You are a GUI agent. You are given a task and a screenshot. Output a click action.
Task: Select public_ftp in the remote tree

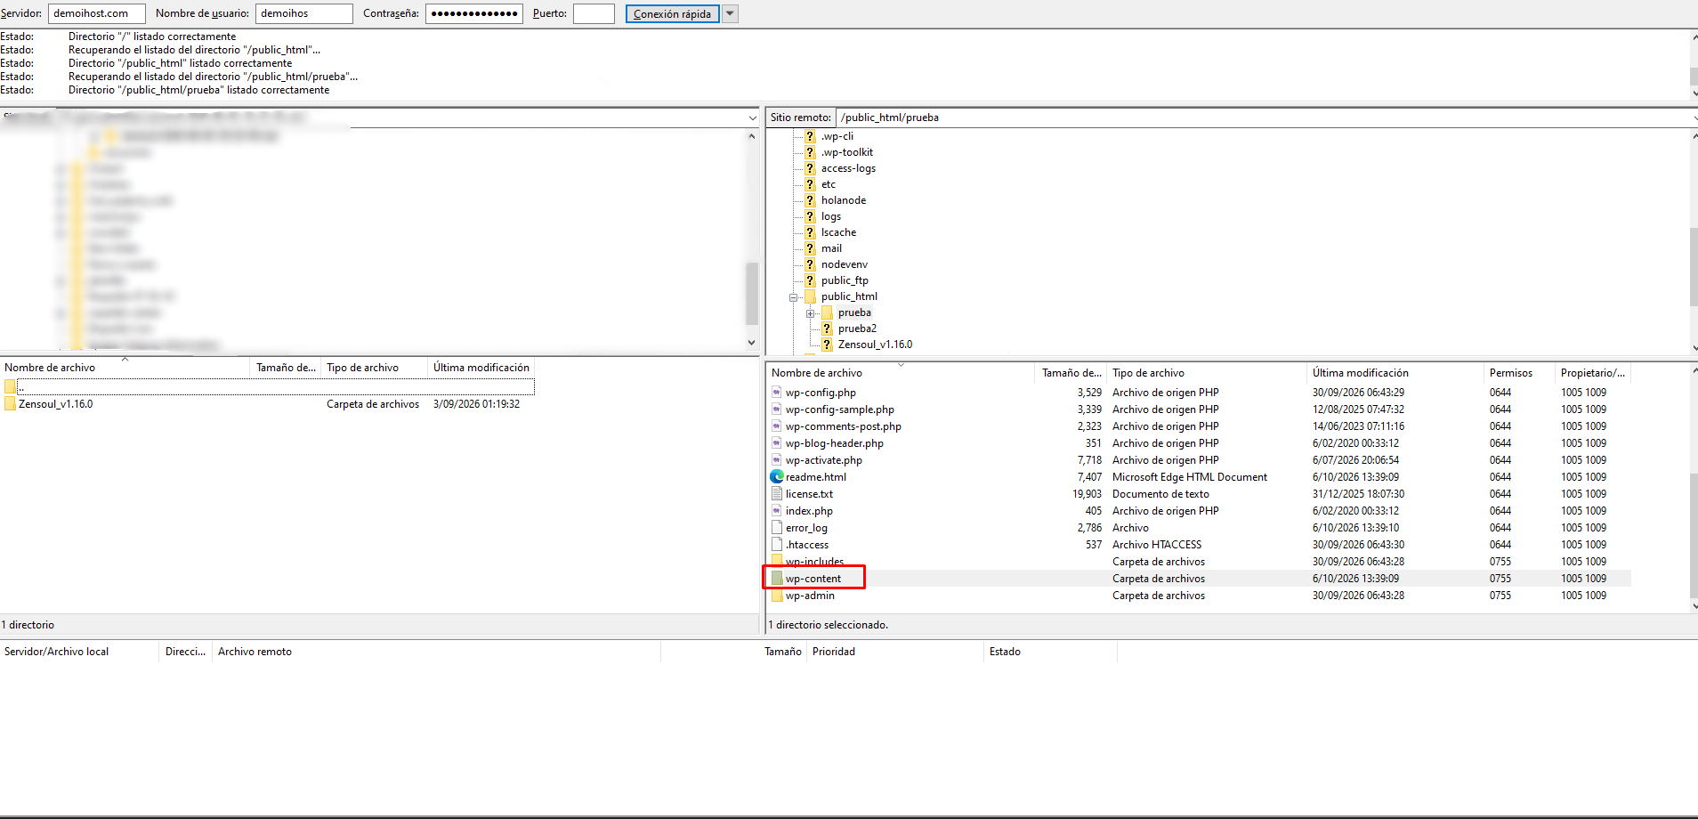[845, 280]
